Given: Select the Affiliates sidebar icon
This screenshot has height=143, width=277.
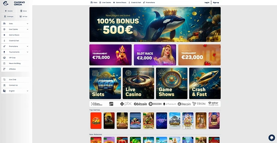Looking at the screenshot, I should 5,69.
